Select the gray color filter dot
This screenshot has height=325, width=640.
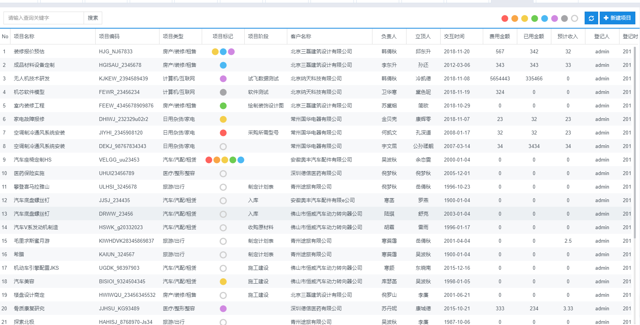coord(565,19)
